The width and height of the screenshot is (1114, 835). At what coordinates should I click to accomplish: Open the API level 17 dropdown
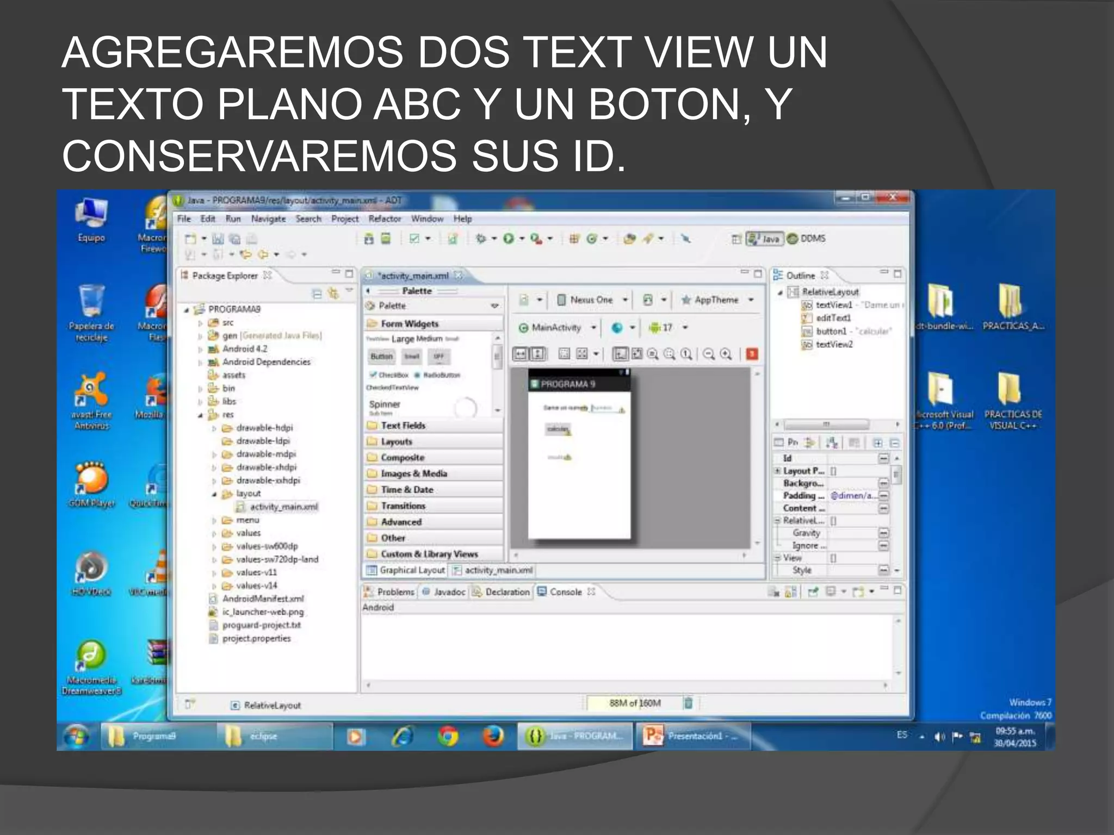tap(668, 328)
